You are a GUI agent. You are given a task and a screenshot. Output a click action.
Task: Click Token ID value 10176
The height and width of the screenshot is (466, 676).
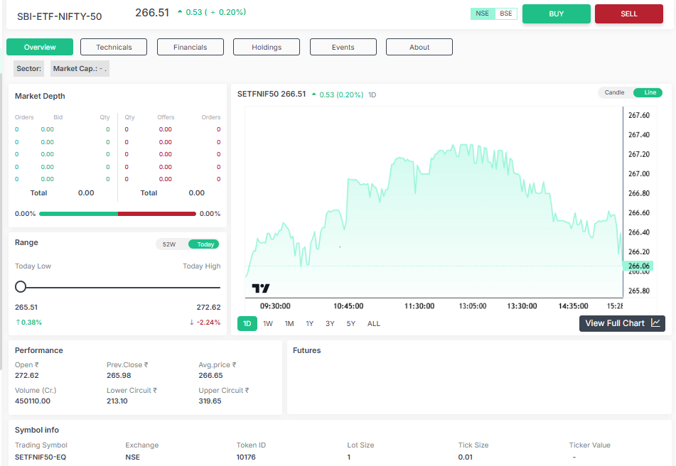246,457
